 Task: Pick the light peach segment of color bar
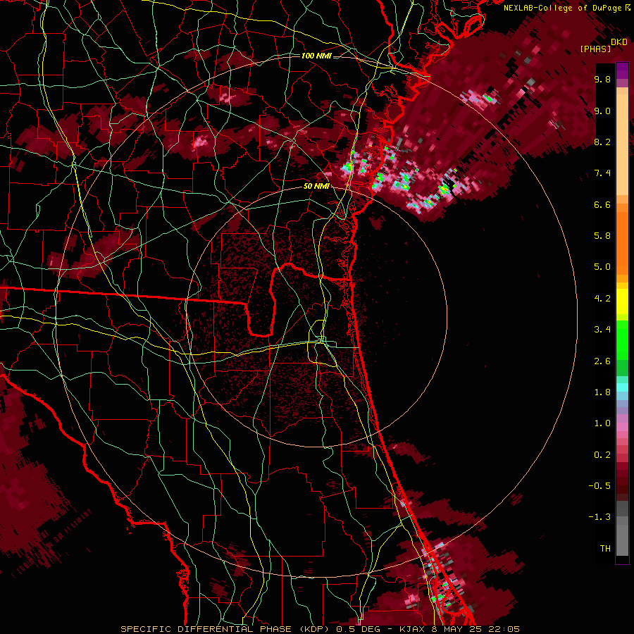622,146
